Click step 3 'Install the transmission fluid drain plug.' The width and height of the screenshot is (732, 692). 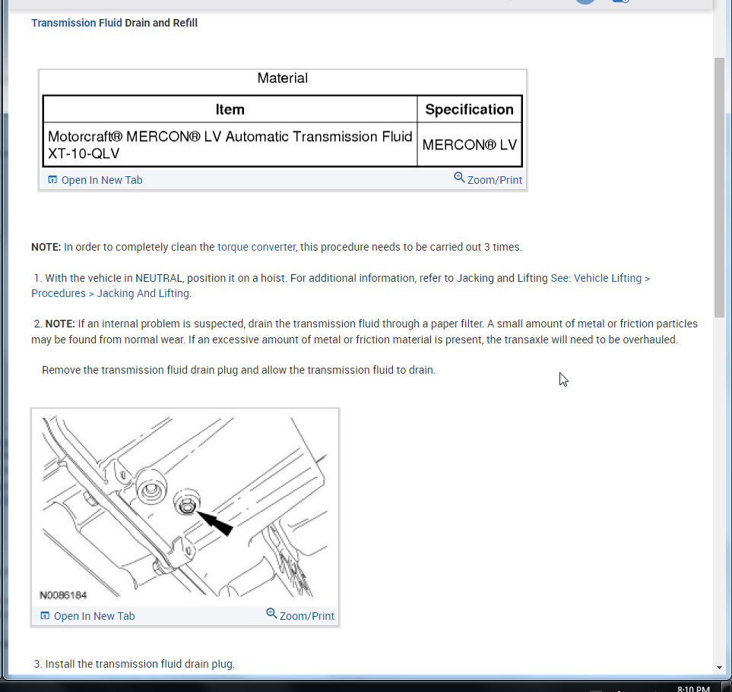[135, 664]
